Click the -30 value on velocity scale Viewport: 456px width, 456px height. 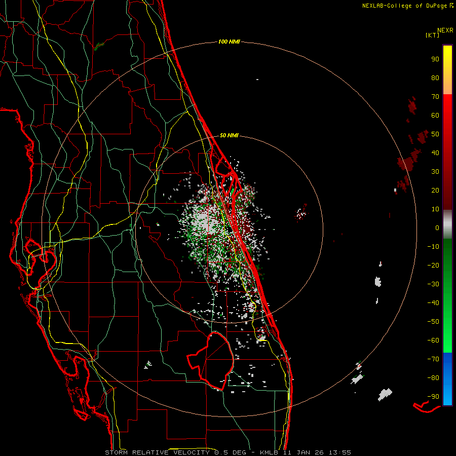[433, 284]
